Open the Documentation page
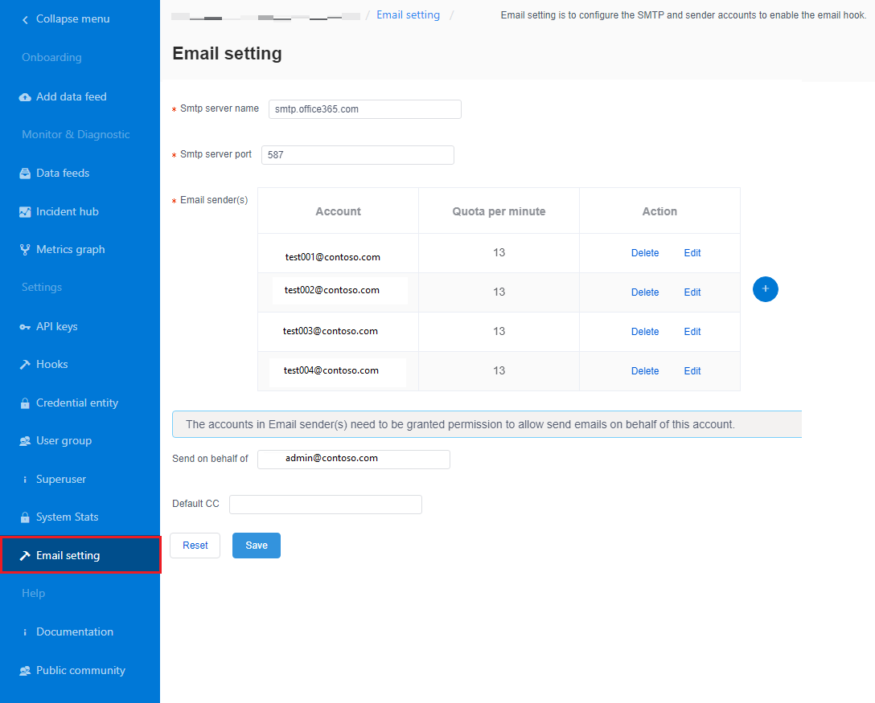The width and height of the screenshot is (875, 703). pyautogui.click(x=75, y=631)
